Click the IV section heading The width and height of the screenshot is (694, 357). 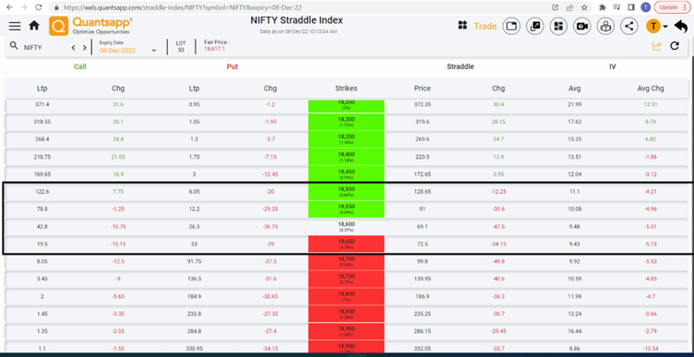[613, 66]
